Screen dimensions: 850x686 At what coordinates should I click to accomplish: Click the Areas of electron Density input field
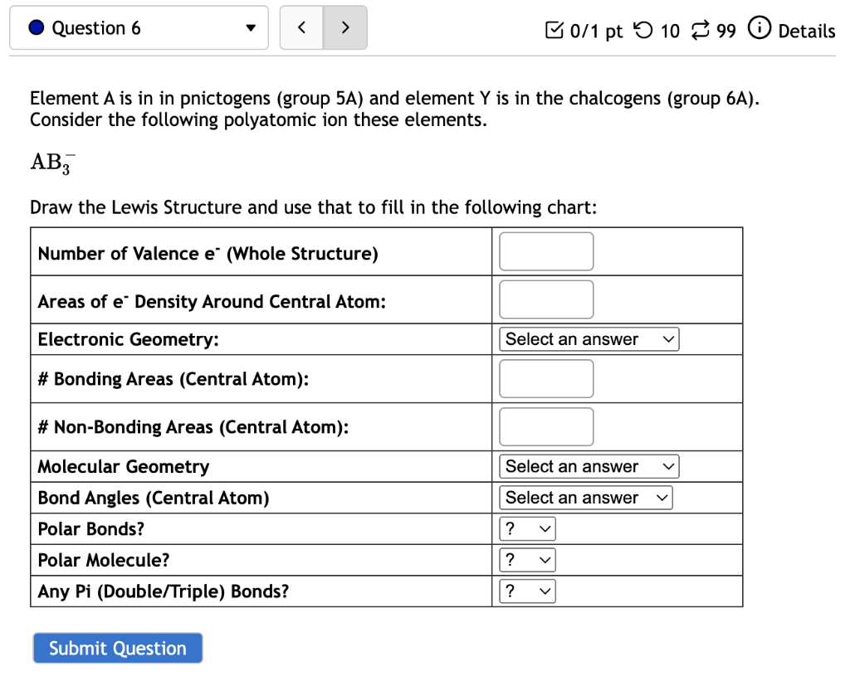[545, 299]
